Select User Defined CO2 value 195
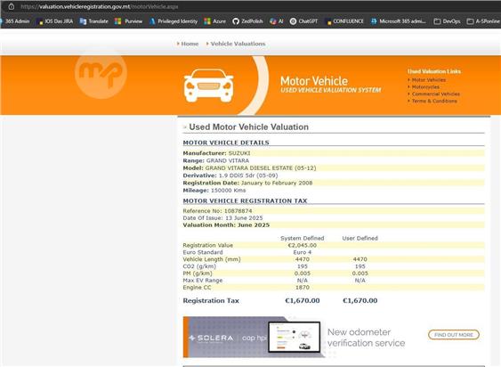Screen dimensions: 501x367 [x=360, y=266]
